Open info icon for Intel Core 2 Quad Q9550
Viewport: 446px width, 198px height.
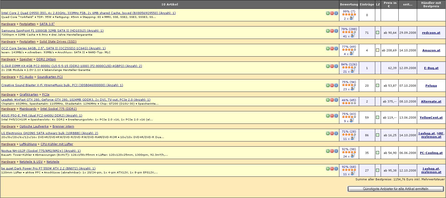click(x=336, y=13)
